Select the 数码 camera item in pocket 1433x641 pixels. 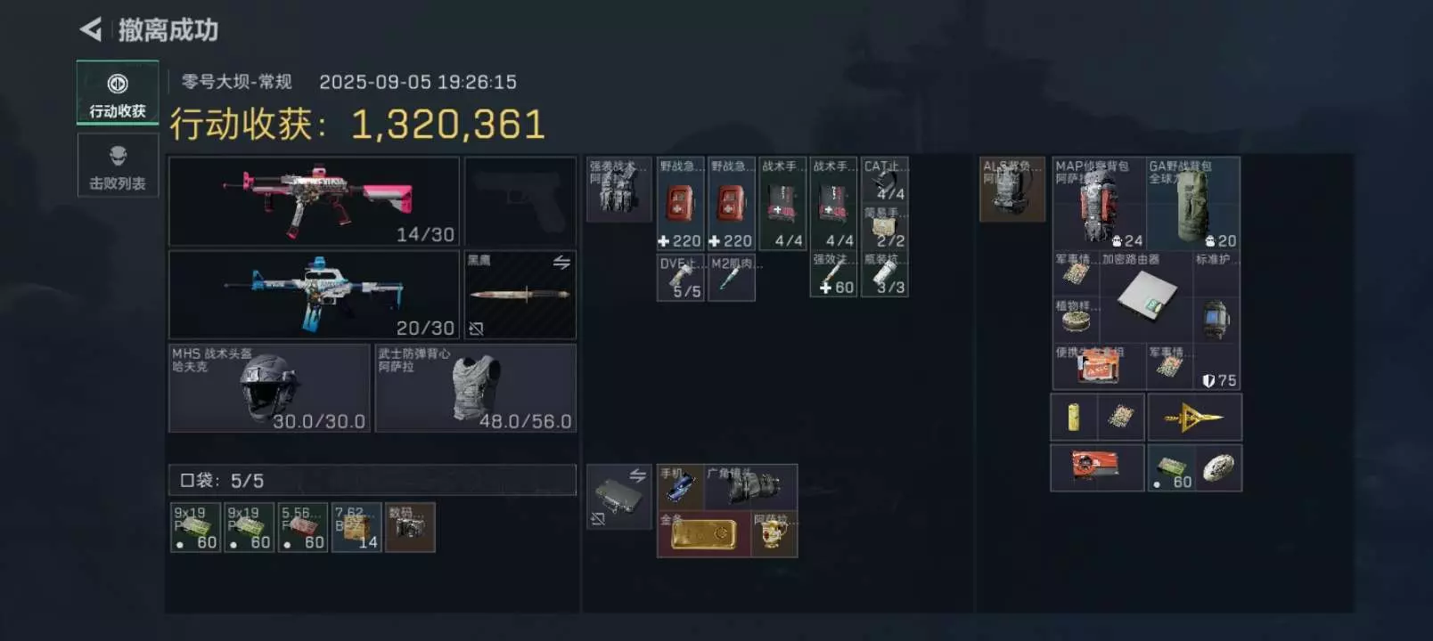click(x=410, y=527)
